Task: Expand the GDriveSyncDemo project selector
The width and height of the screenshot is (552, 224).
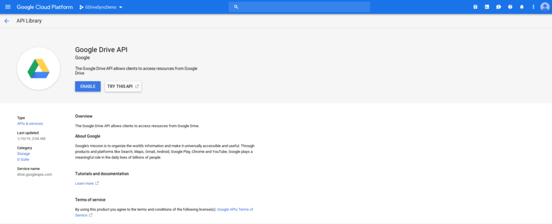Action: (x=101, y=8)
